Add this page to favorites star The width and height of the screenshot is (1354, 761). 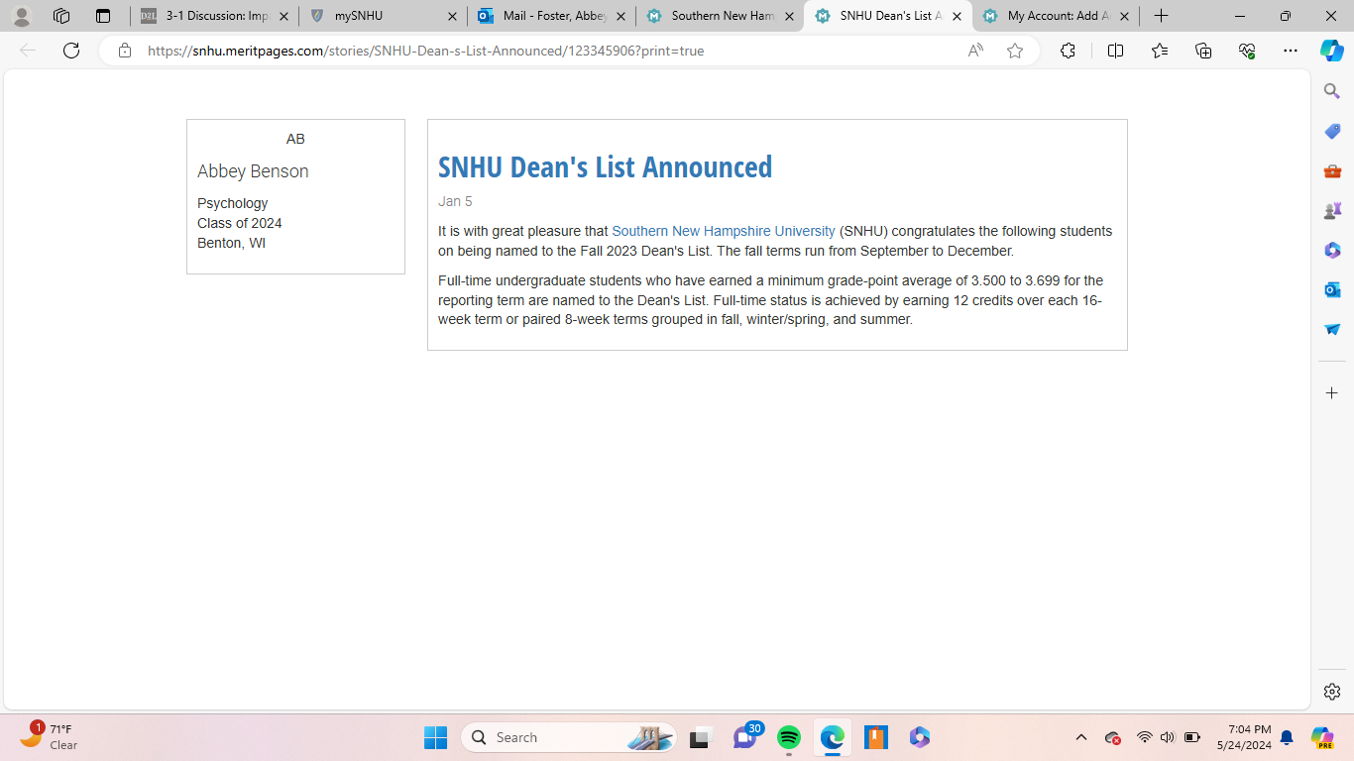point(1015,51)
